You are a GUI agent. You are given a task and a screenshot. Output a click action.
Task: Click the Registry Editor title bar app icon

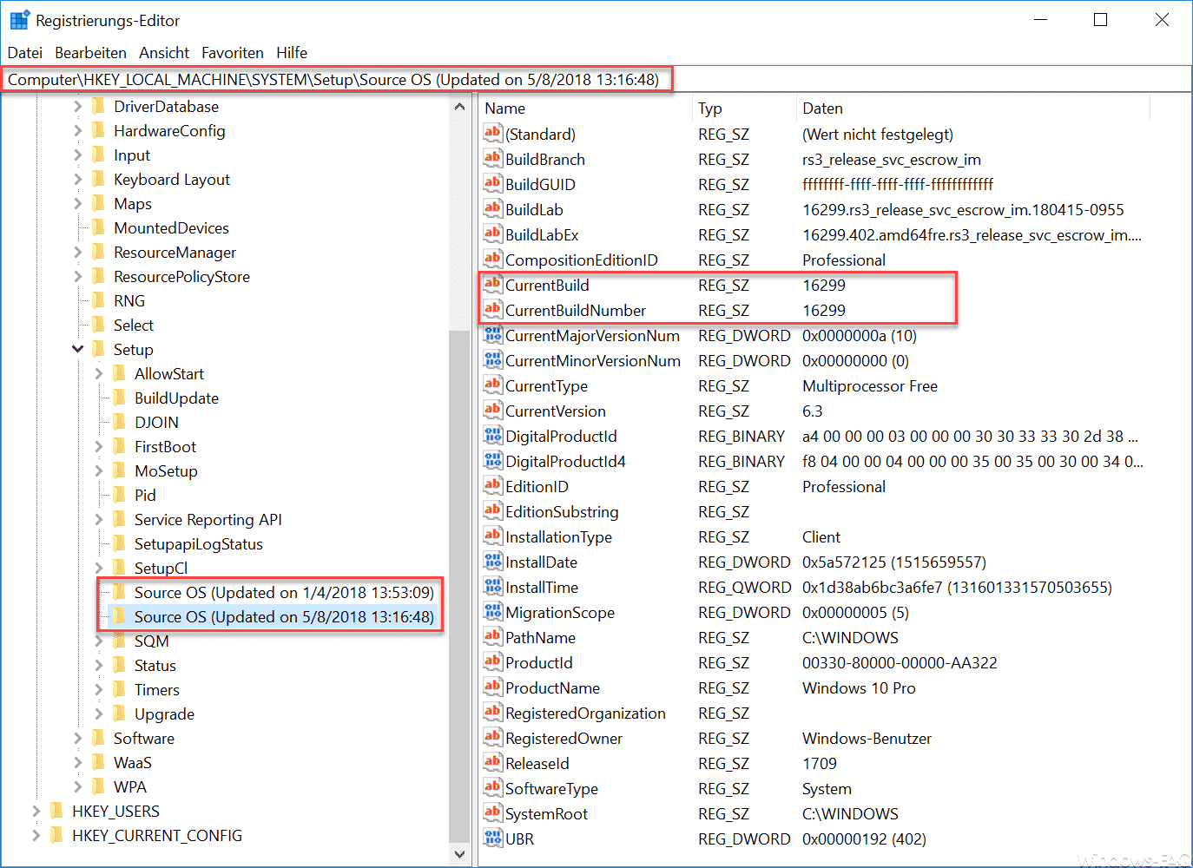coord(20,20)
